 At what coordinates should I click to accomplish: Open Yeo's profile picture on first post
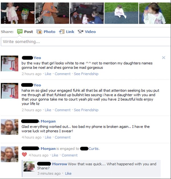pyautogui.click(x=10, y=63)
